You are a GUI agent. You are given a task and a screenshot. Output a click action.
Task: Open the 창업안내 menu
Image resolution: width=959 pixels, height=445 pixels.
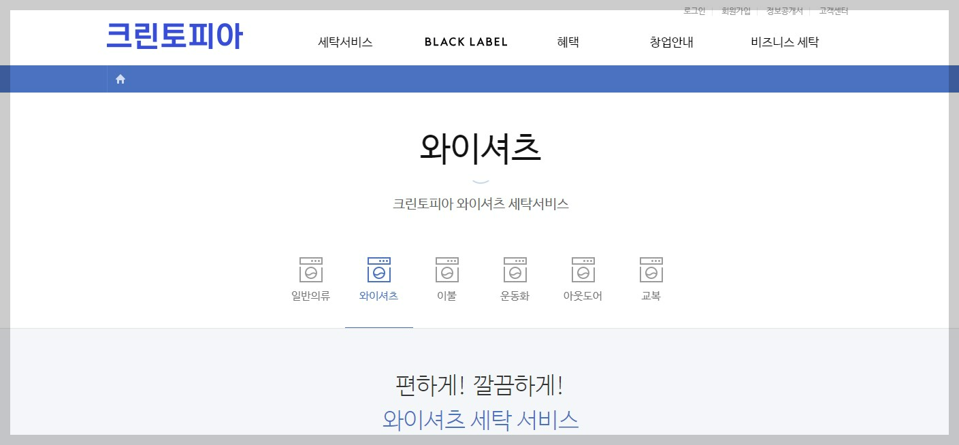[x=671, y=42]
